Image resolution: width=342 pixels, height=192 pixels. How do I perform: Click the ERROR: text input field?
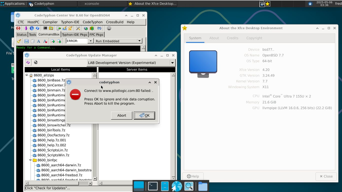77,41
